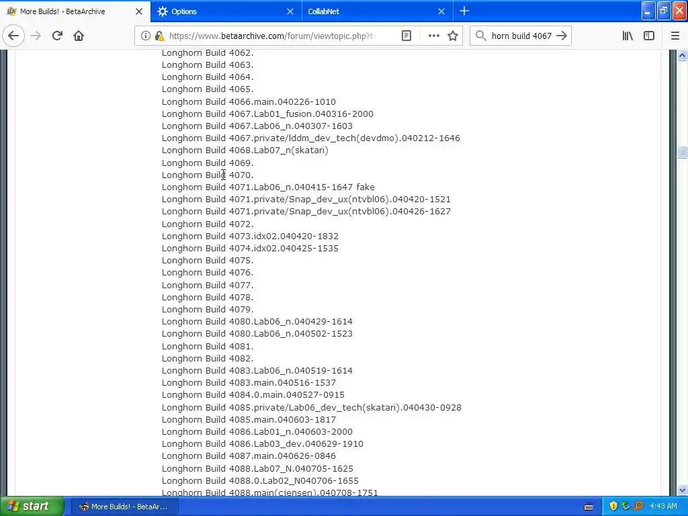Image resolution: width=688 pixels, height=516 pixels.
Task: Click text Longhorn Build 4085.main.040603-1817
Action: [249, 420]
